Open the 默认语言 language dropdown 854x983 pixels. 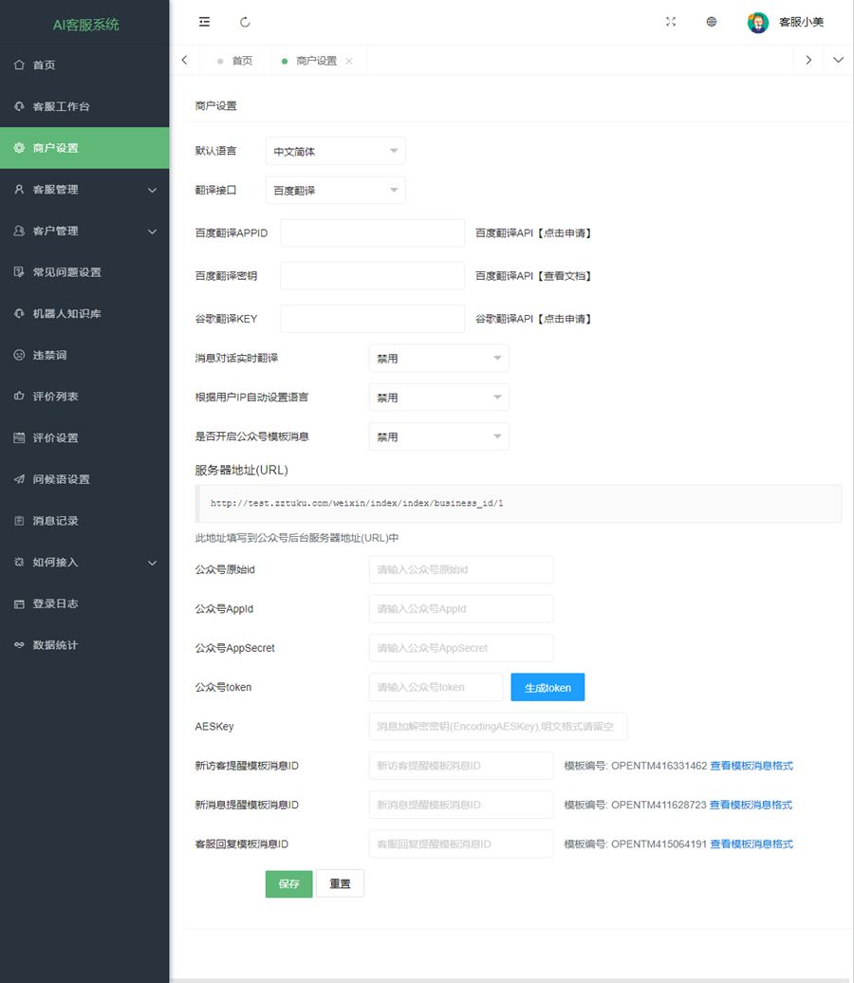pos(337,150)
